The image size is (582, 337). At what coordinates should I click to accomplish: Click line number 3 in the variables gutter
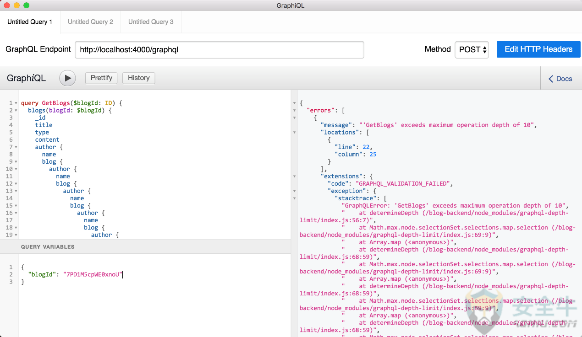click(11, 282)
